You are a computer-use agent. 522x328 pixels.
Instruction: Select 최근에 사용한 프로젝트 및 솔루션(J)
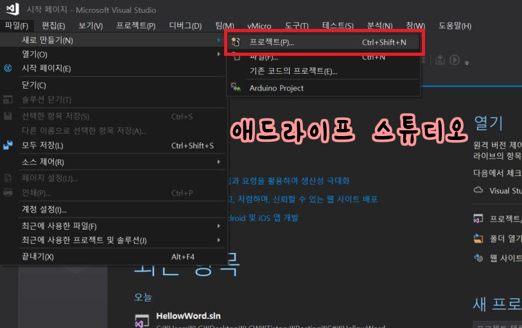click(113, 240)
